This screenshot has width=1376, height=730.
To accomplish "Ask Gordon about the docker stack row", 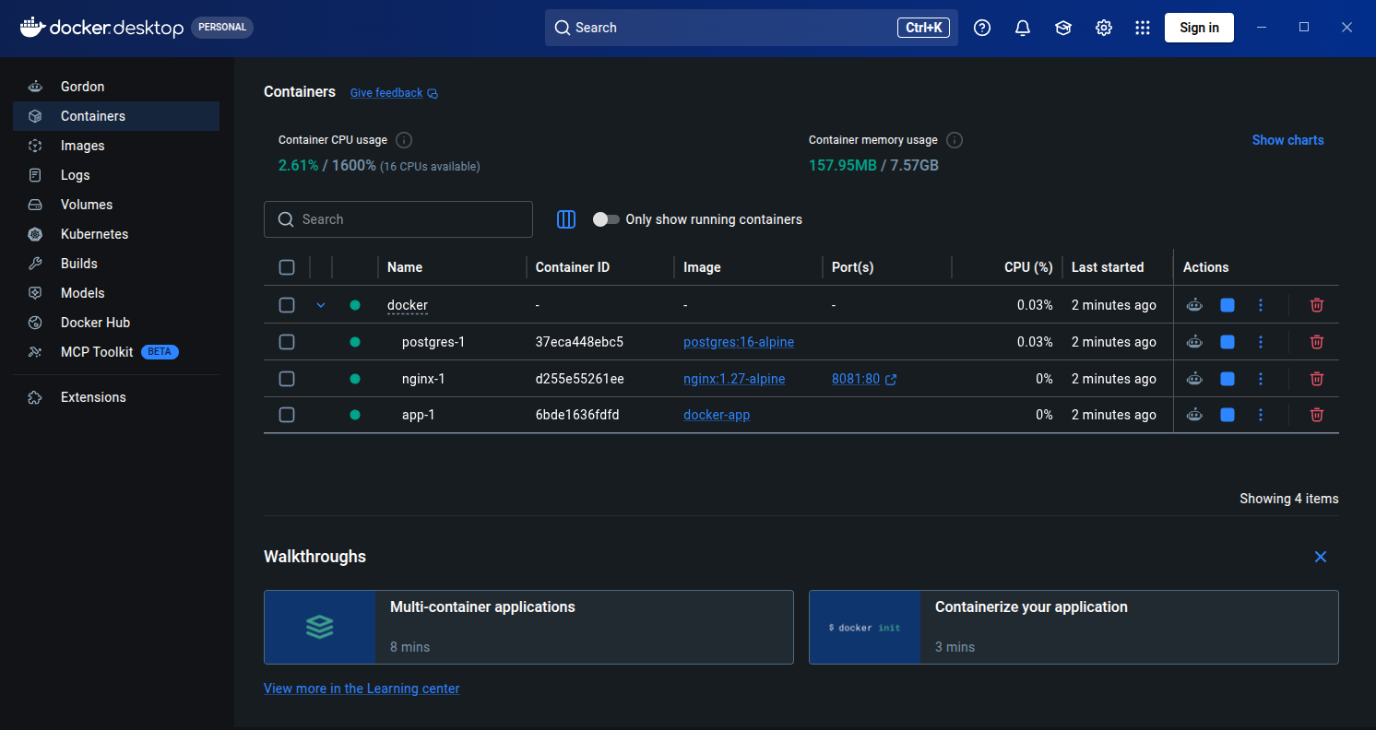I will tap(1194, 305).
